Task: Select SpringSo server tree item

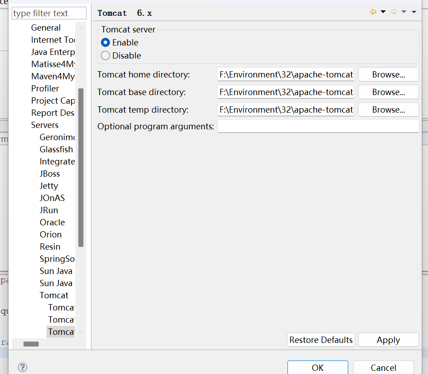Action: tap(57, 259)
